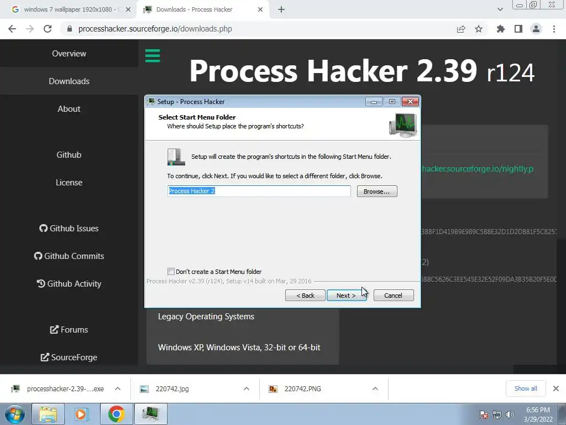Image resolution: width=566 pixels, height=425 pixels.
Task: Click Next in the Setup wizard
Action: [x=346, y=296]
